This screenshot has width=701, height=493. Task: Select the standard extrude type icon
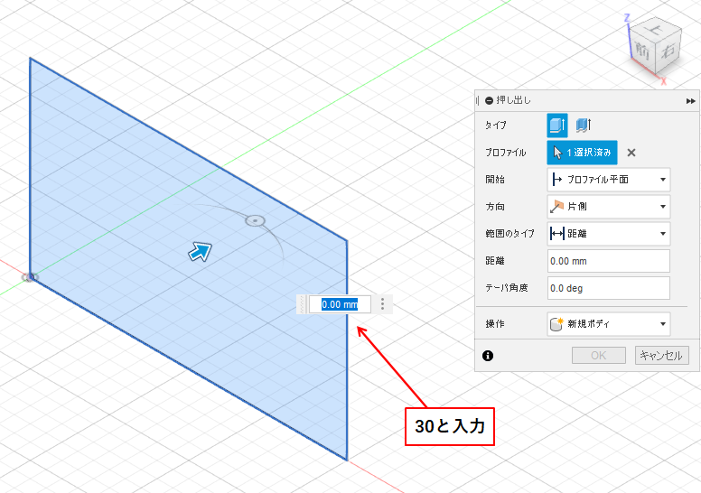tap(557, 126)
